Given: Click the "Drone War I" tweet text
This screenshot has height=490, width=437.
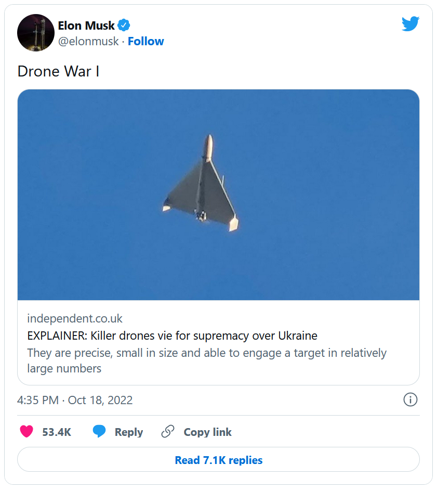Looking at the screenshot, I should point(58,71).
